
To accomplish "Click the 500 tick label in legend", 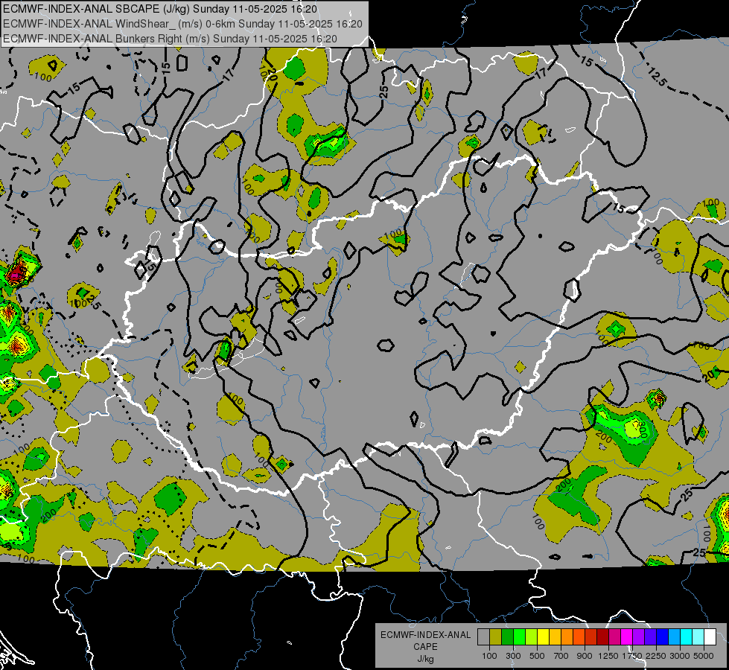I will [537, 656].
